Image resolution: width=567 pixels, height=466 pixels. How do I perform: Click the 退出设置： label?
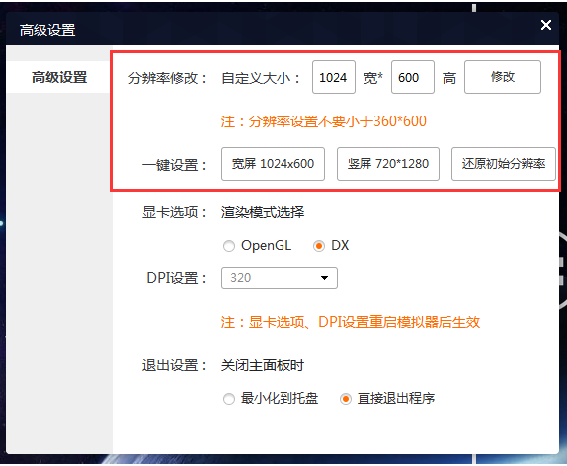pos(176,366)
